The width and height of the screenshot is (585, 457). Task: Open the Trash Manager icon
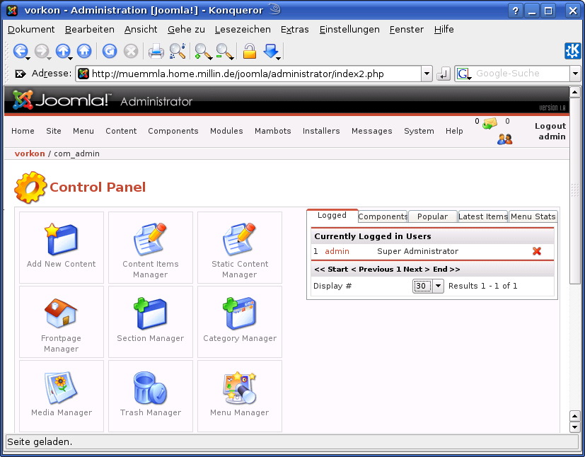click(x=151, y=388)
